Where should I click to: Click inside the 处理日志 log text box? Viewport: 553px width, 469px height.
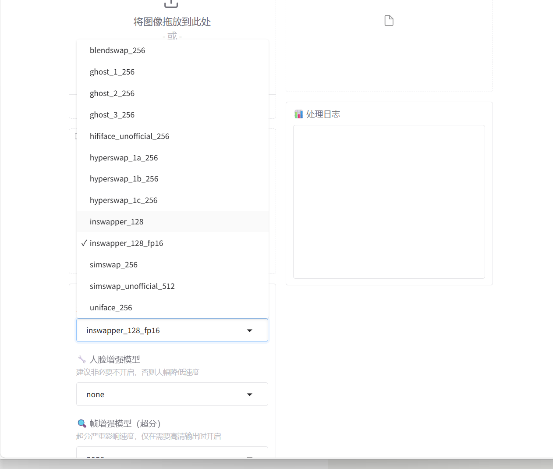(x=389, y=202)
